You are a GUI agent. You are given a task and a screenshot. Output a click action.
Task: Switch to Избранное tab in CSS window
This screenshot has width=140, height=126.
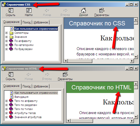click(x=41, y=22)
